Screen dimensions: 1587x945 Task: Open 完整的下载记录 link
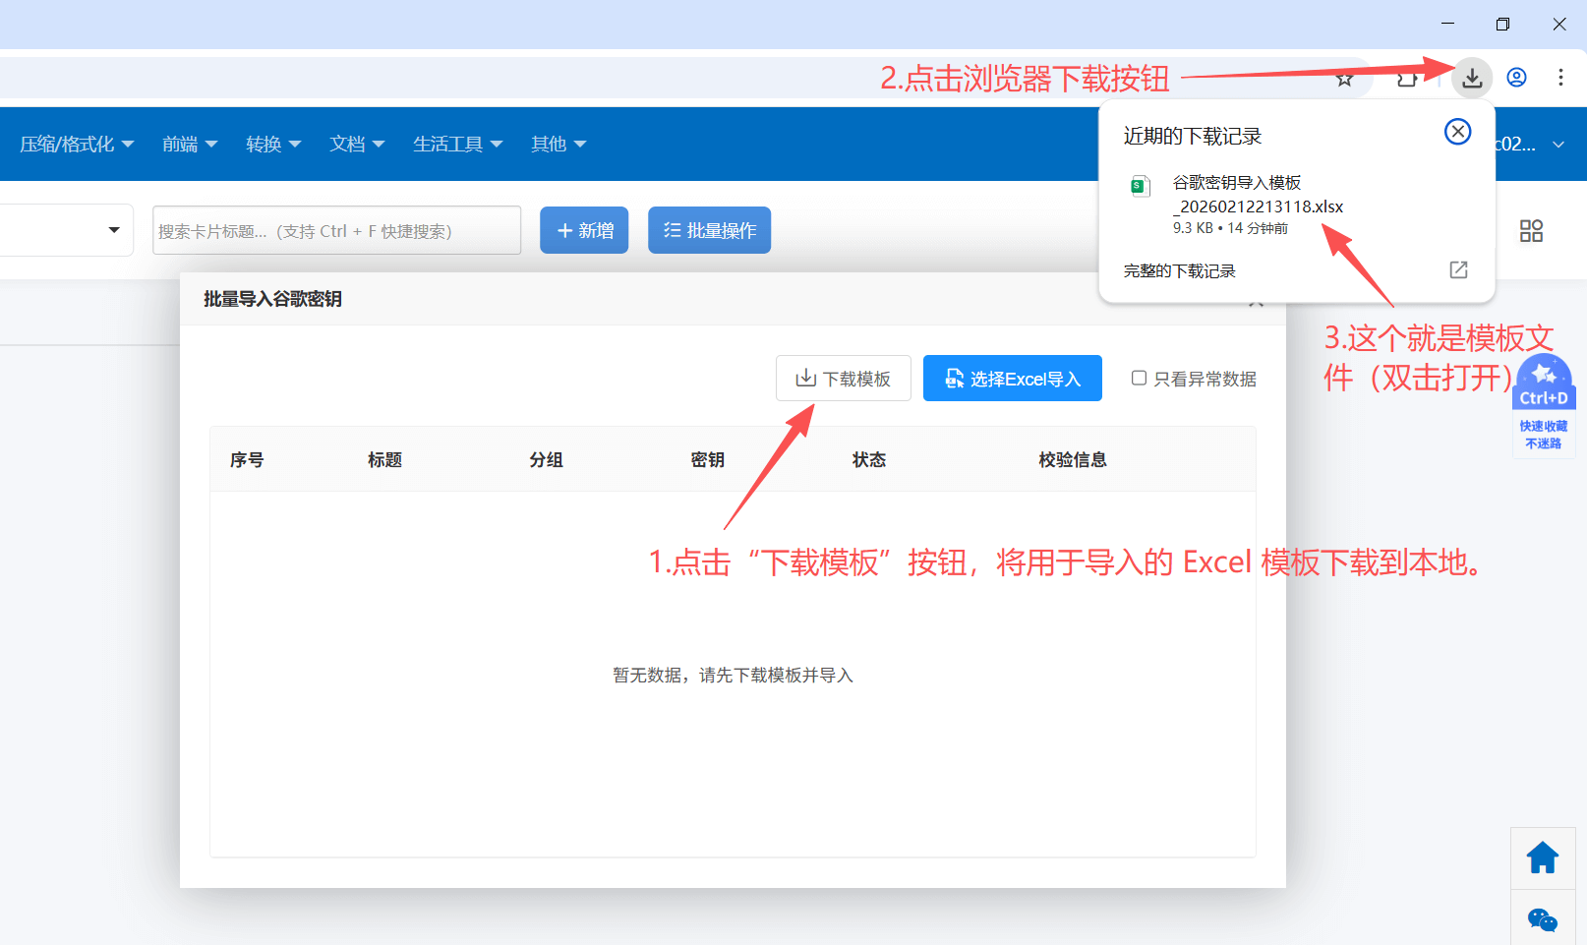point(1178,270)
